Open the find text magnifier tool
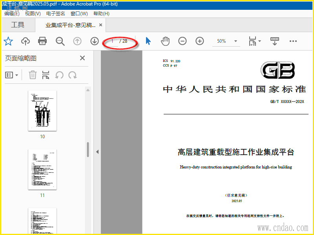Viewport: 314px width, 235px height. coord(60,42)
